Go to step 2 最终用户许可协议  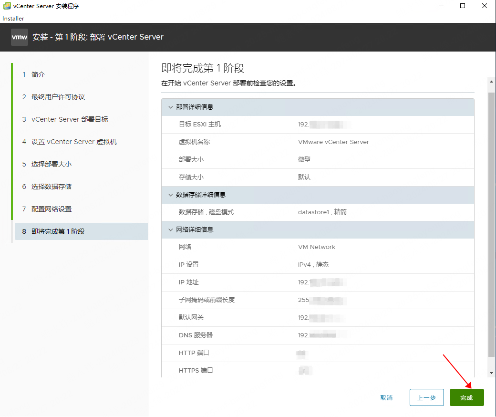point(53,97)
